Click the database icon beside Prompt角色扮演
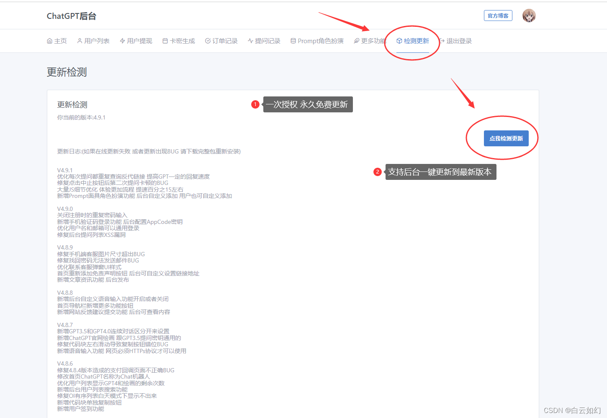 point(293,41)
